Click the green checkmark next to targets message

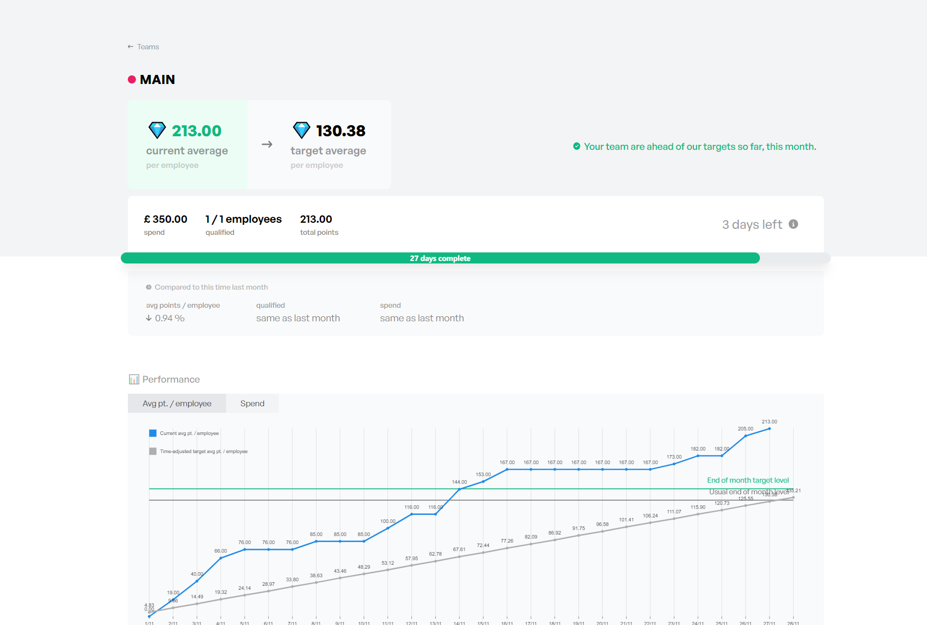pyautogui.click(x=577, y=146)
